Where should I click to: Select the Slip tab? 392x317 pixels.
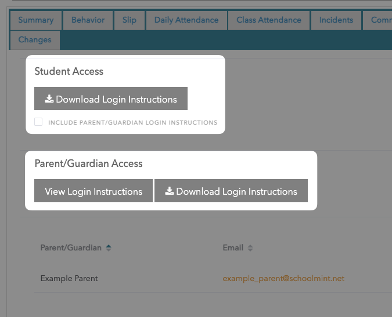130,20
